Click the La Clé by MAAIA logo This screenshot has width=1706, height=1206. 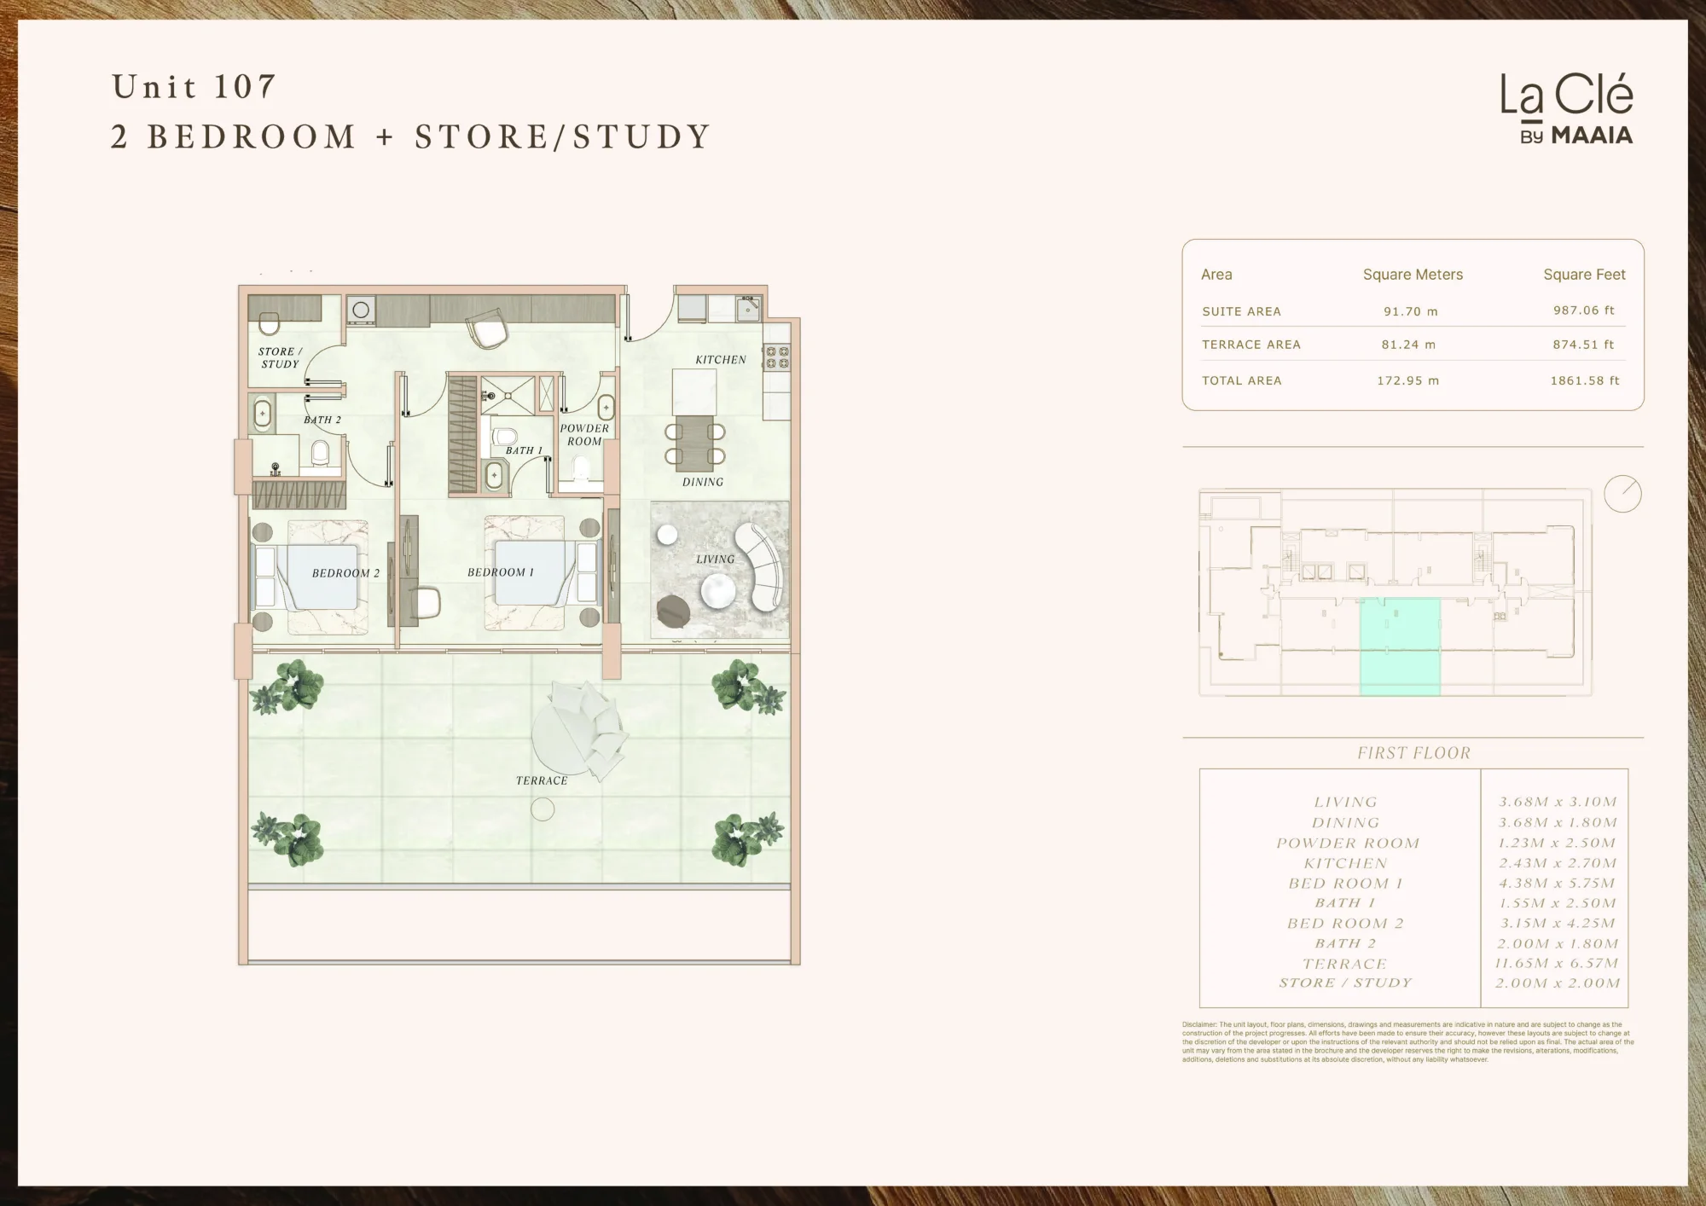click(x=1567, y=109)
